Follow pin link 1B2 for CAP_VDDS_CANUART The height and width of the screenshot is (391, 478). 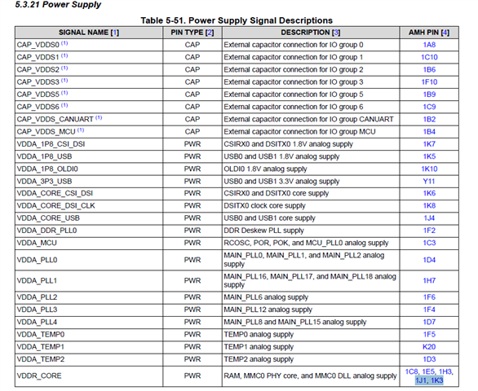pos(429,120)
